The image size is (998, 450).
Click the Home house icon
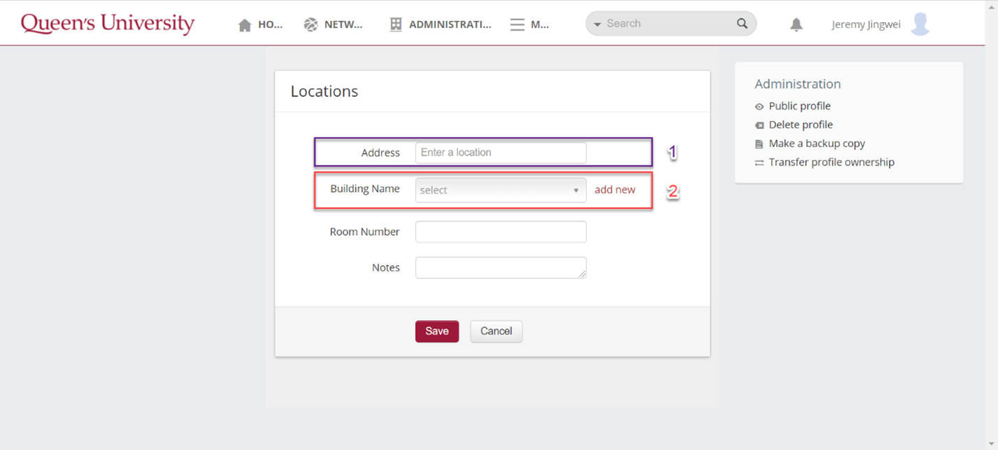(244, 25)
